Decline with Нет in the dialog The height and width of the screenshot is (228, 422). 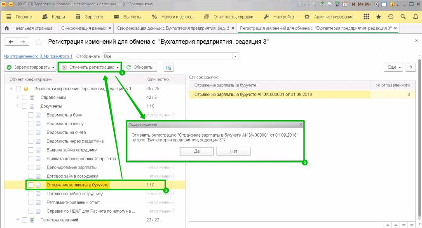pyautogui.click(x=234, y=151)
